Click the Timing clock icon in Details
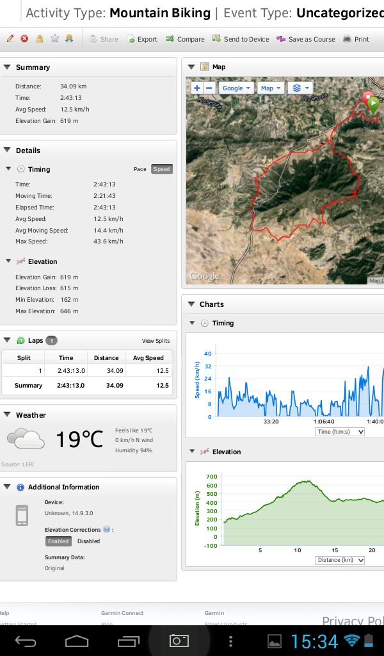Screen dimensions: 384x656 (20, 169)
